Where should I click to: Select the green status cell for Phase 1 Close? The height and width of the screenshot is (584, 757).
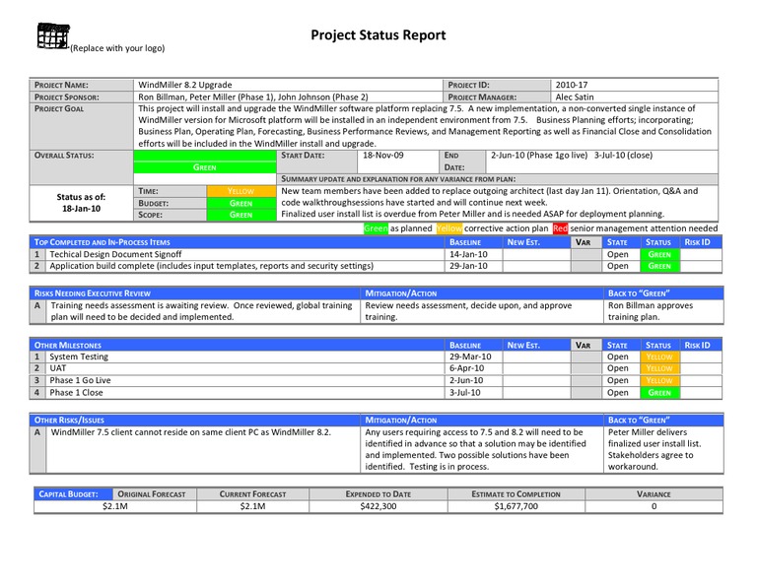(658, 393)
